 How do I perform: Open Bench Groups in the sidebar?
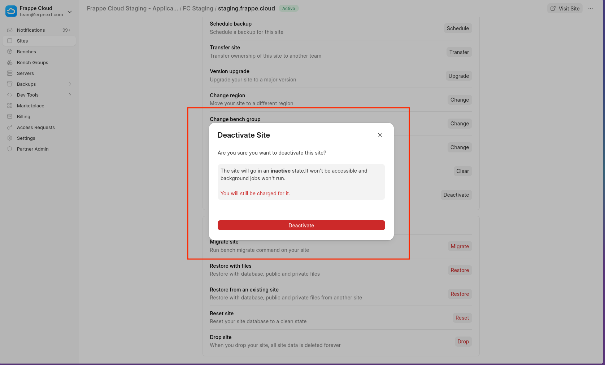pos(32,63)
